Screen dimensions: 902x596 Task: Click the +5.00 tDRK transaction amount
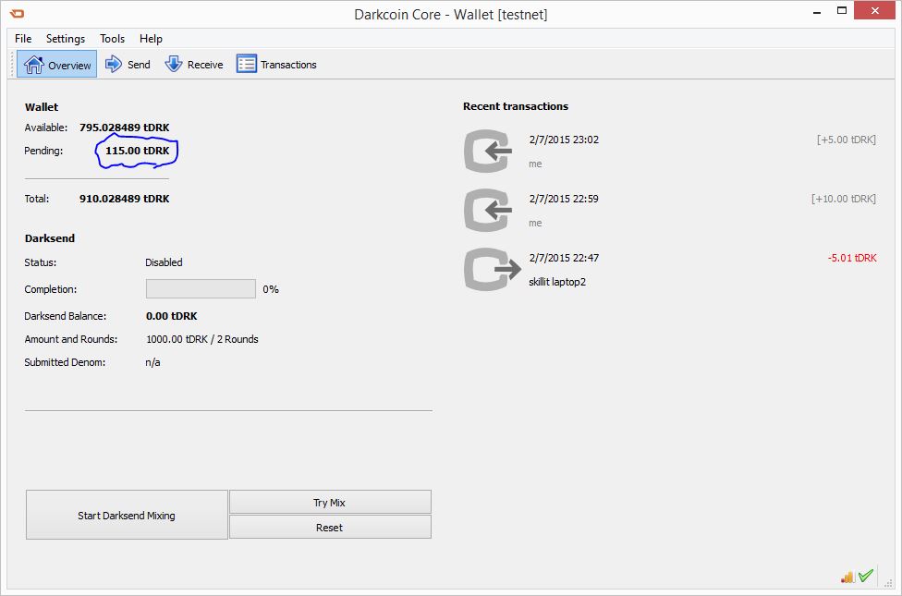tap(847, 140)
